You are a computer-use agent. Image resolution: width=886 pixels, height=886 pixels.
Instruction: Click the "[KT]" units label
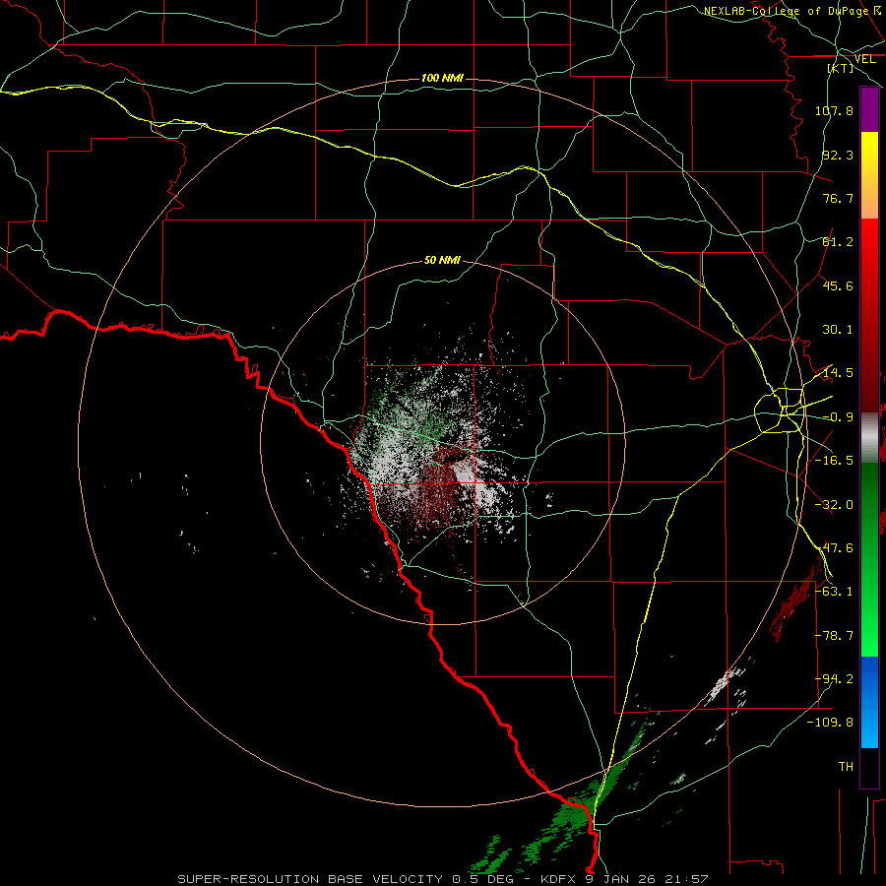point(841,68)
